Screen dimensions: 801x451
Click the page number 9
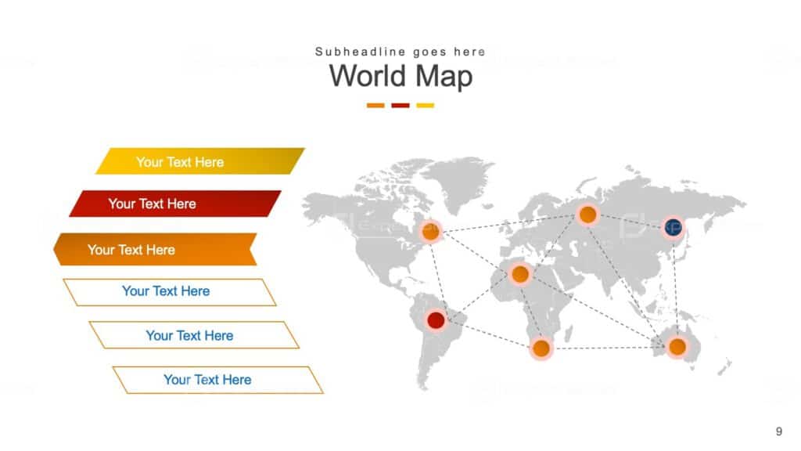tap(779, 431)
